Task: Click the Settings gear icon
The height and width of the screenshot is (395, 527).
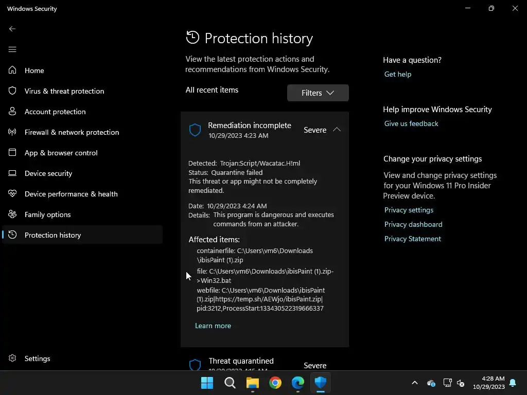Action: [12, 358]
